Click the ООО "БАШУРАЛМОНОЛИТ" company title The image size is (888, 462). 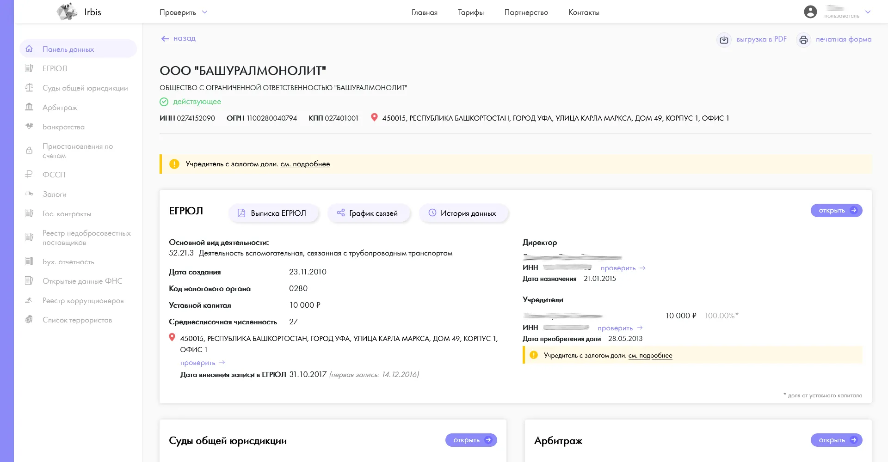pos(243,71)
